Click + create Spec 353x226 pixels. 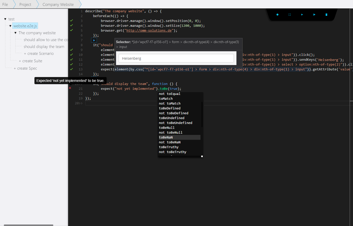pyautogui.click(x=26, y=68)
